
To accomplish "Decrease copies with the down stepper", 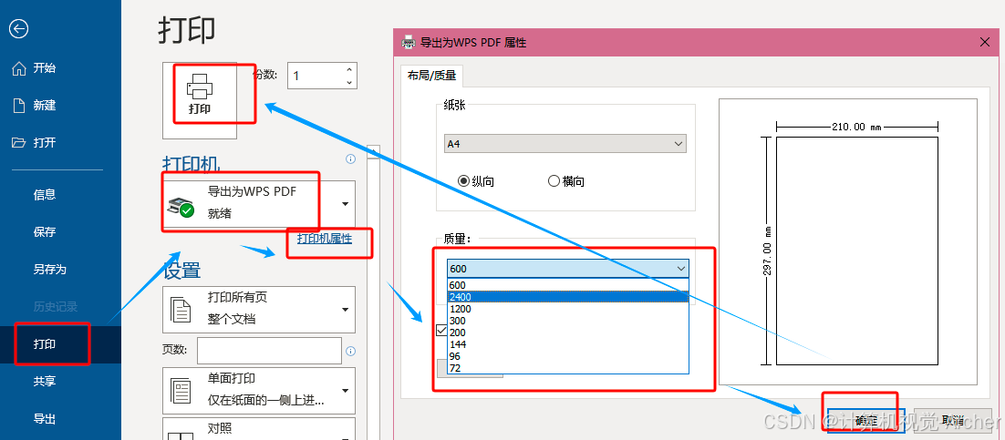I will [349, 82].
